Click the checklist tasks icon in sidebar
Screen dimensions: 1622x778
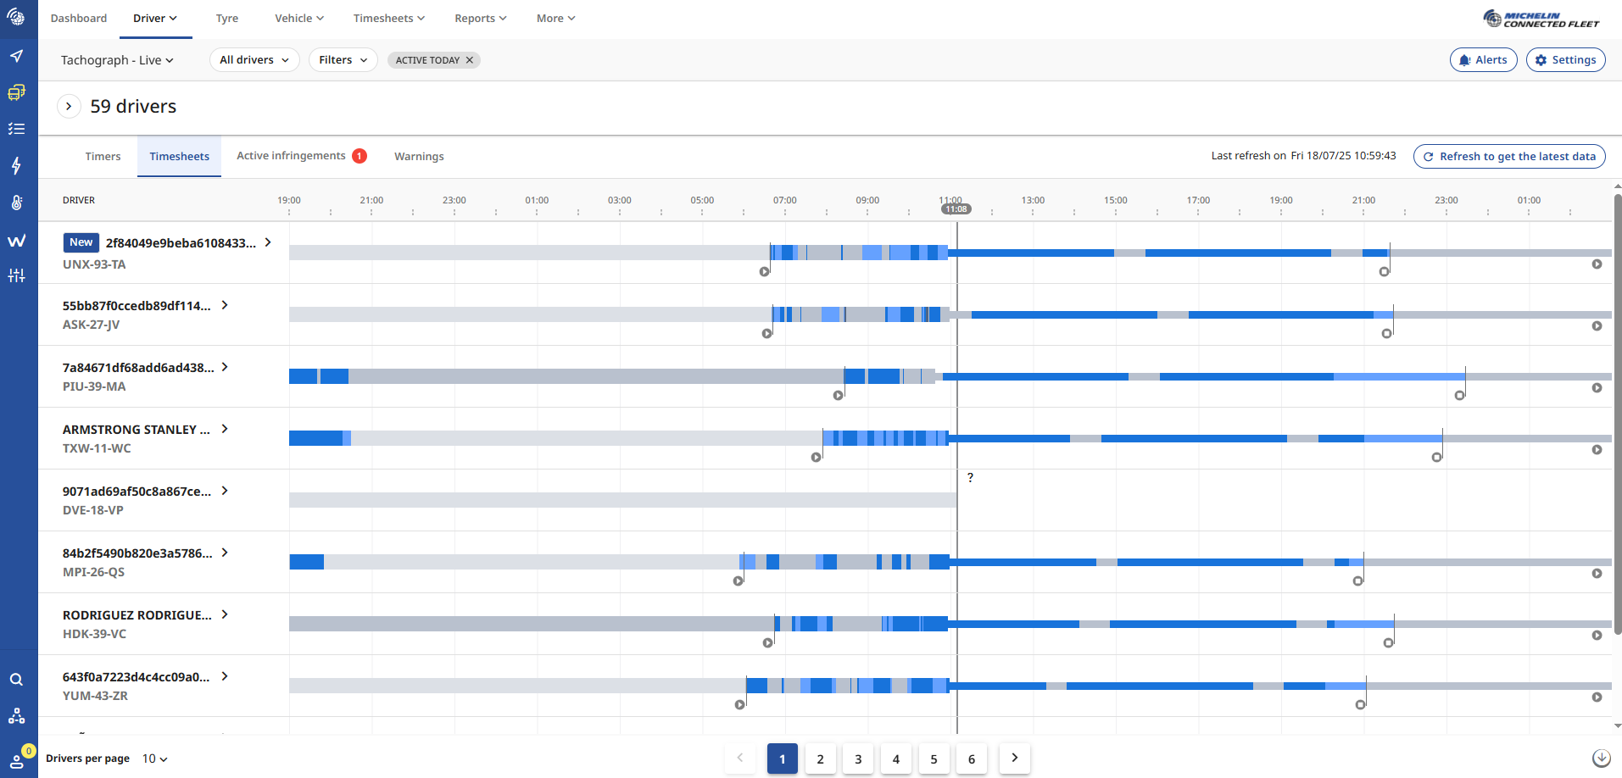coord(17,129)
